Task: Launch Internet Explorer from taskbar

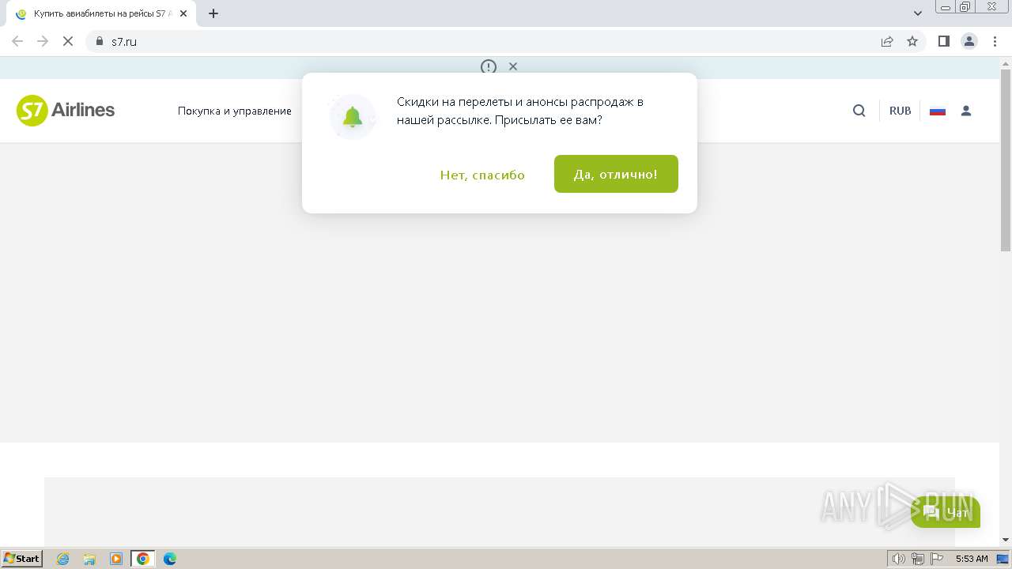Action: pyautogui.click(x=63, y=559)
